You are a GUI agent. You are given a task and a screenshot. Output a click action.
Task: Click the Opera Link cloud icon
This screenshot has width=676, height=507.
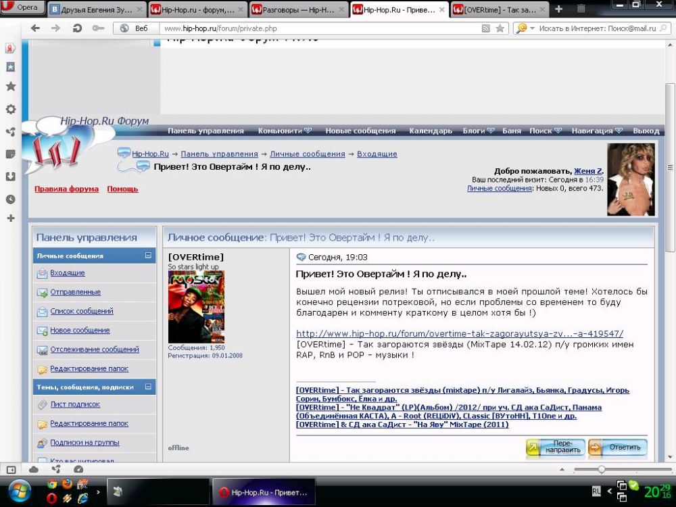(34, 470)
